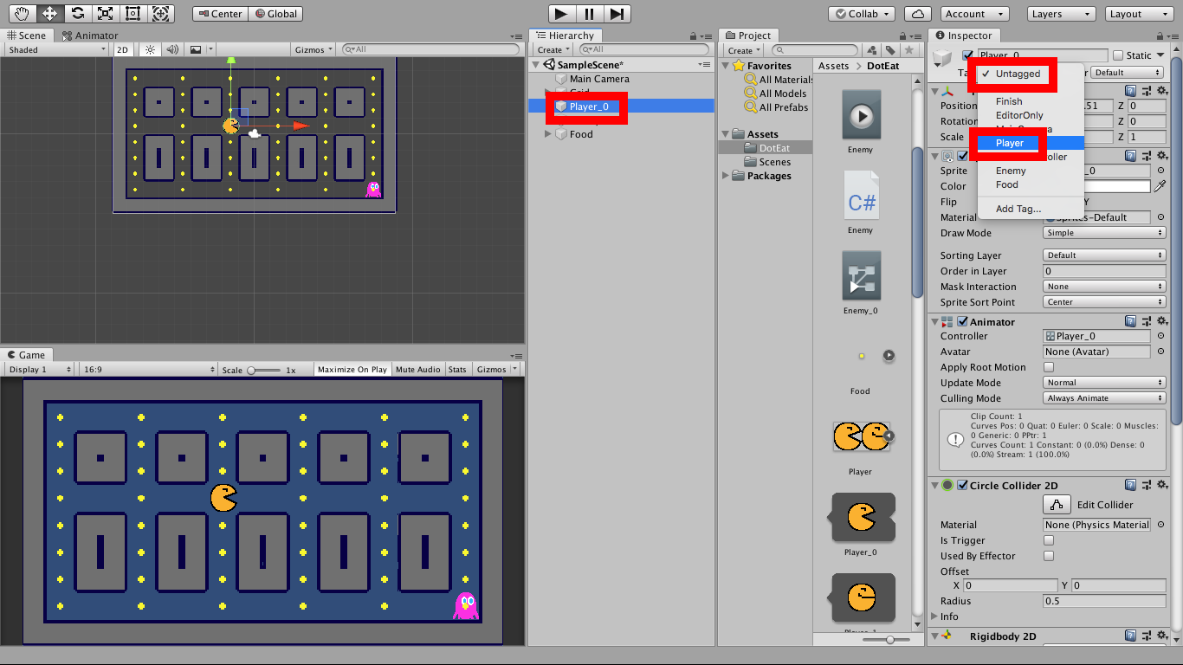Click the Step frame button

(617, 13)
